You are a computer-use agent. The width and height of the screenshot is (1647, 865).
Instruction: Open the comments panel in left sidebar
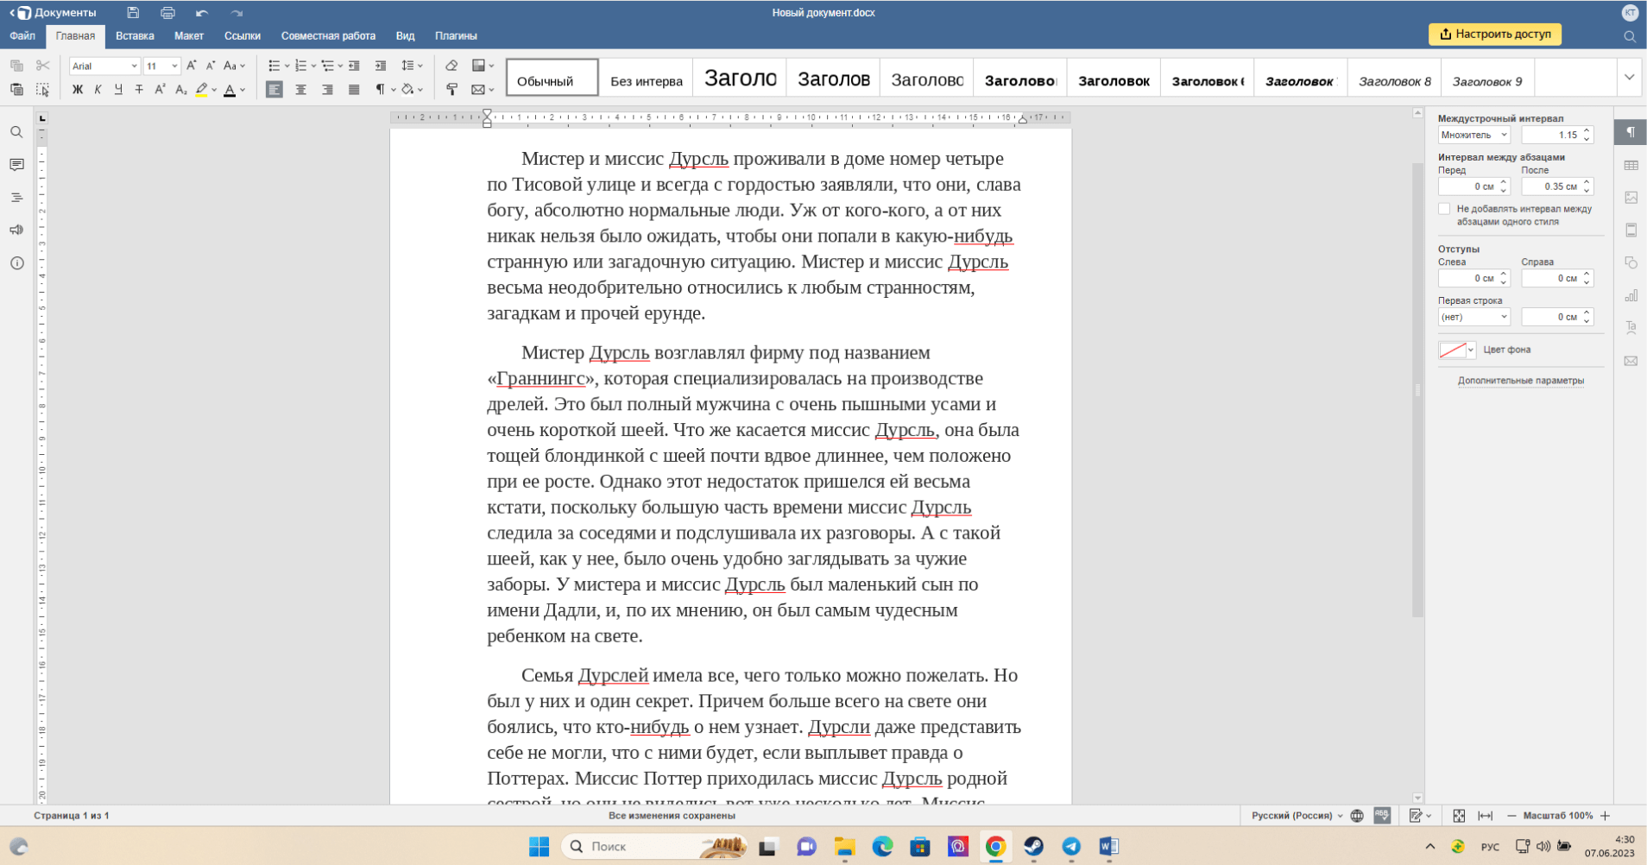16,165
